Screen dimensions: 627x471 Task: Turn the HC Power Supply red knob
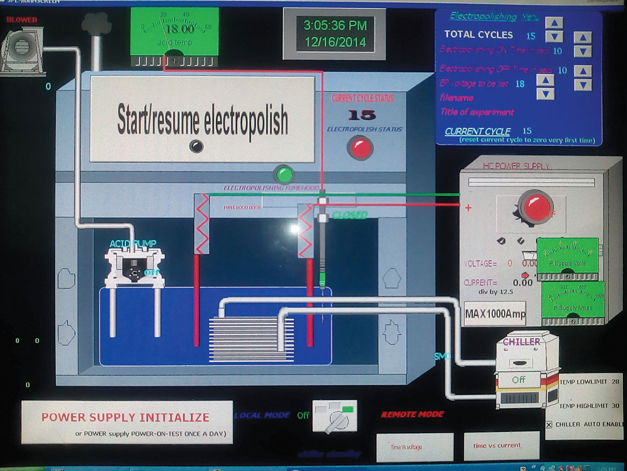(536, 205)
